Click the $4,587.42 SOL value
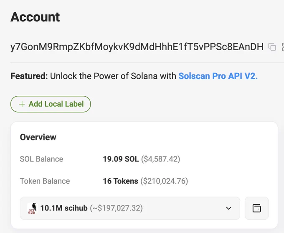The height and width of the screenshot is (233, 284). pyautogui.click(x=160, y=159)
